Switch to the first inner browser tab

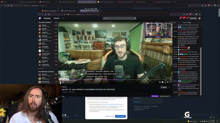pyautogui.click(x=51, y=11)
